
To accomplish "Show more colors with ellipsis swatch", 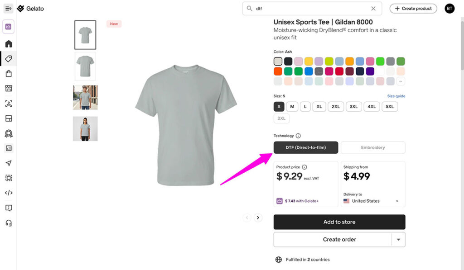I will 401,81.
